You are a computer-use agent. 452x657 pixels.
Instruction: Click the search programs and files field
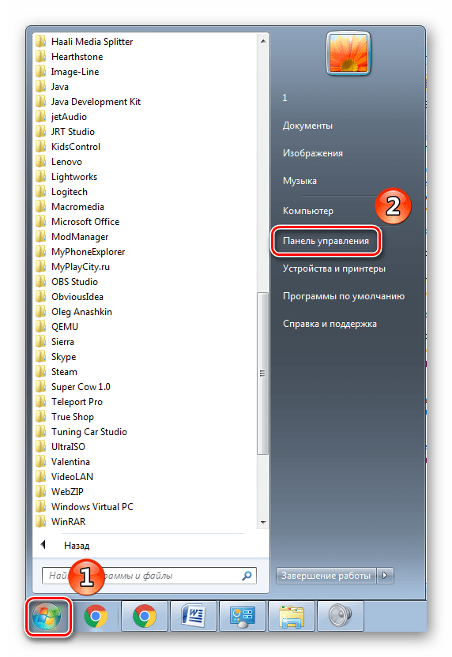point(149,576)
